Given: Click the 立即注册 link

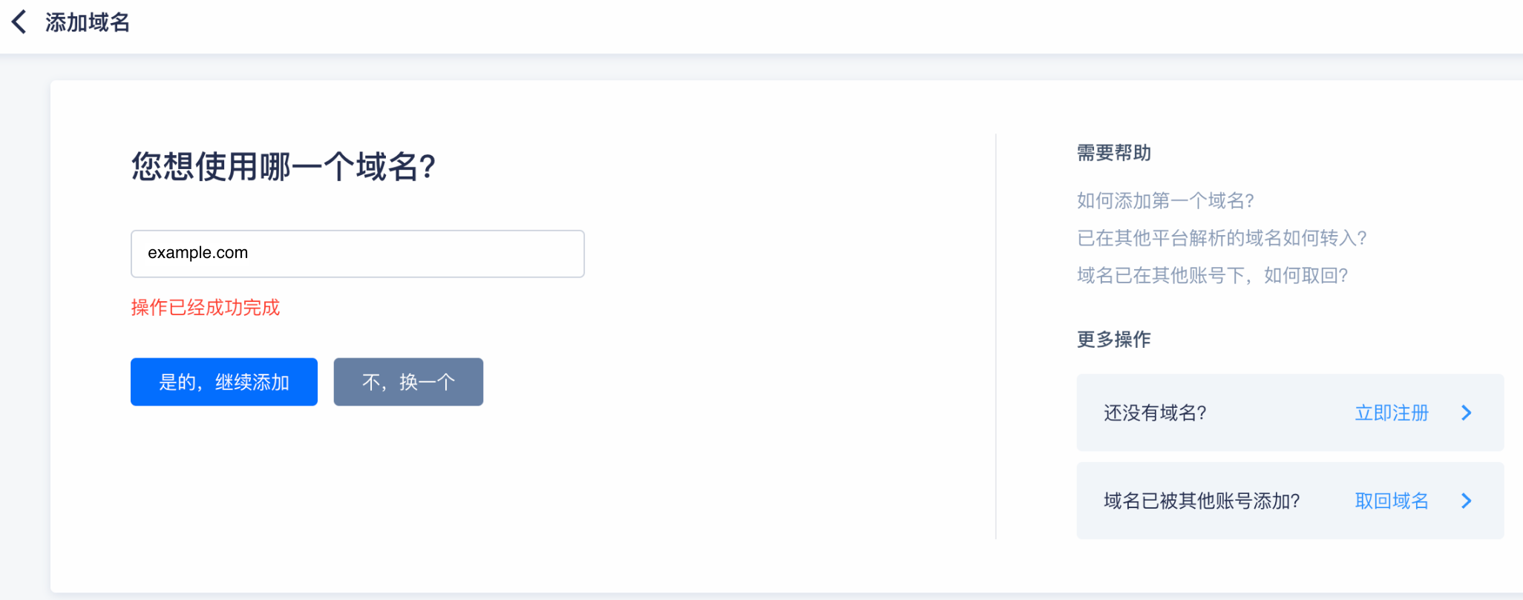Looking at the screenshot, I should pyautogui.click(x=1392, y=413).
